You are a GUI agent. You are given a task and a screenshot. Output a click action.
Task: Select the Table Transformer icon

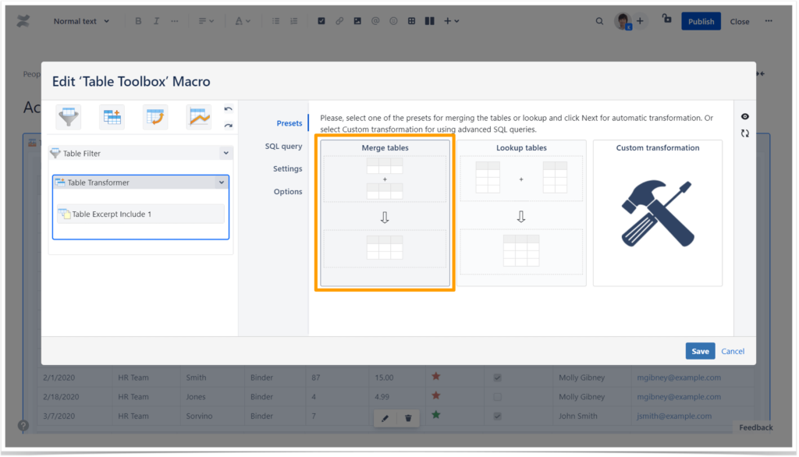coord(112,115)
